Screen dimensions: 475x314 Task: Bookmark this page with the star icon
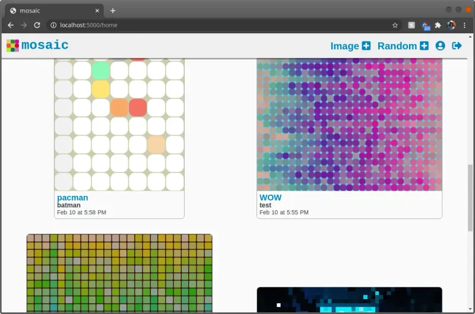pos(395,26)
